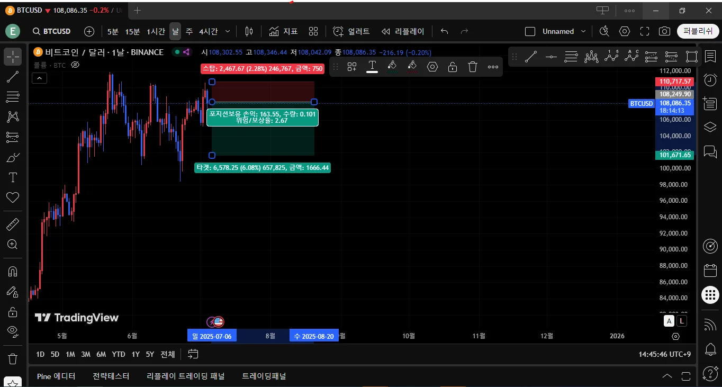Open the calendar panel in right sidebar
The image size is (722, 387).
click(710, 271)
